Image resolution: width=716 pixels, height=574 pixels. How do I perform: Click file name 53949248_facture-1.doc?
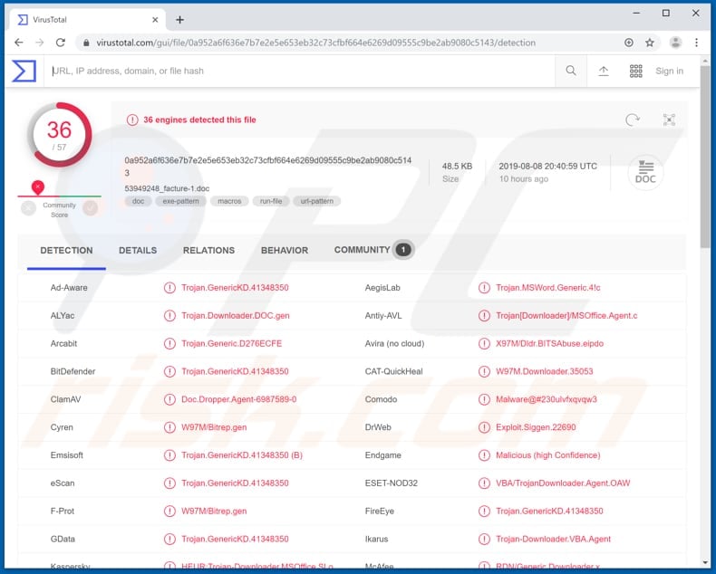click(167, 188)
